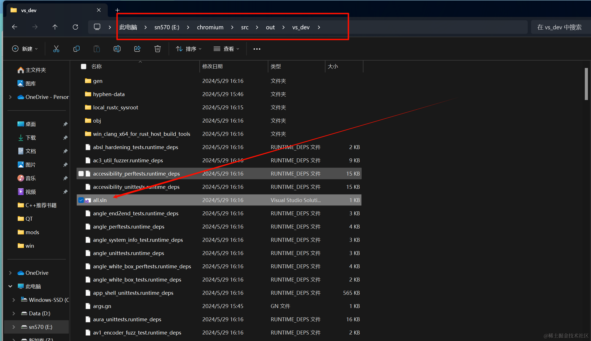Click the Copy icon in toolbar
591x341 pixels.
pos(76,49)
